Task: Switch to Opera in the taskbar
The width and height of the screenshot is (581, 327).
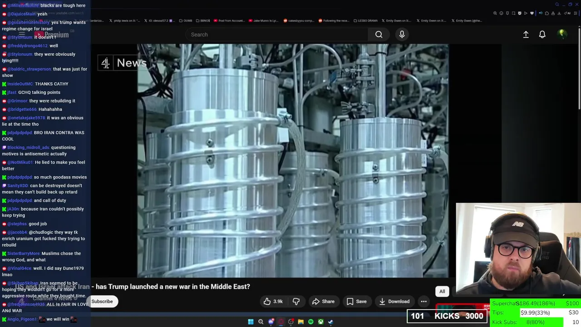Action: [x=281, y=322]
